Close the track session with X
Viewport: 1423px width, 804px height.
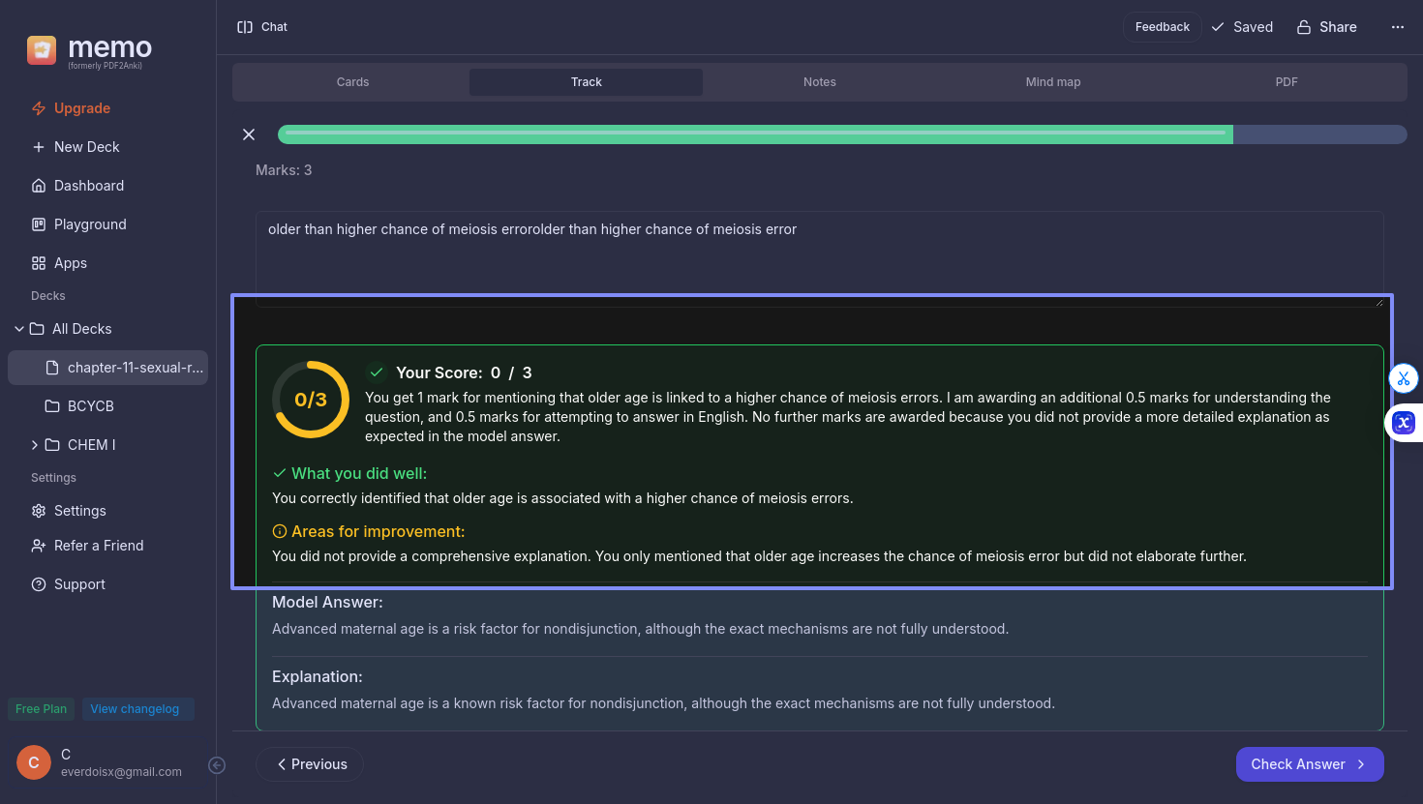(x=249, y=134)
